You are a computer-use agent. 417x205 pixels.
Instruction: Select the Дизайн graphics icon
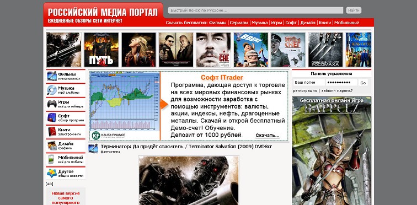52,145
